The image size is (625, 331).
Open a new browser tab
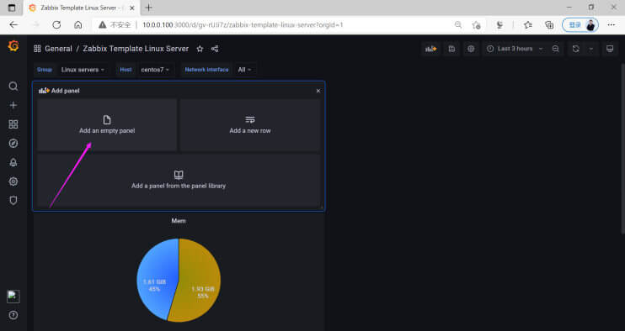(x=149, y=8)
